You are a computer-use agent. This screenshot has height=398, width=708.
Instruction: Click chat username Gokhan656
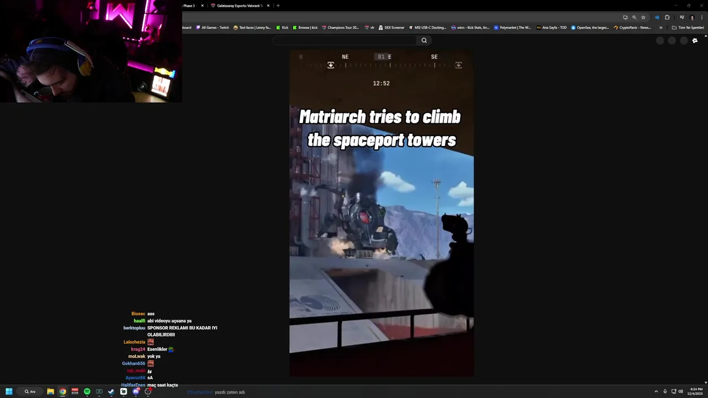tap(134, 364)
